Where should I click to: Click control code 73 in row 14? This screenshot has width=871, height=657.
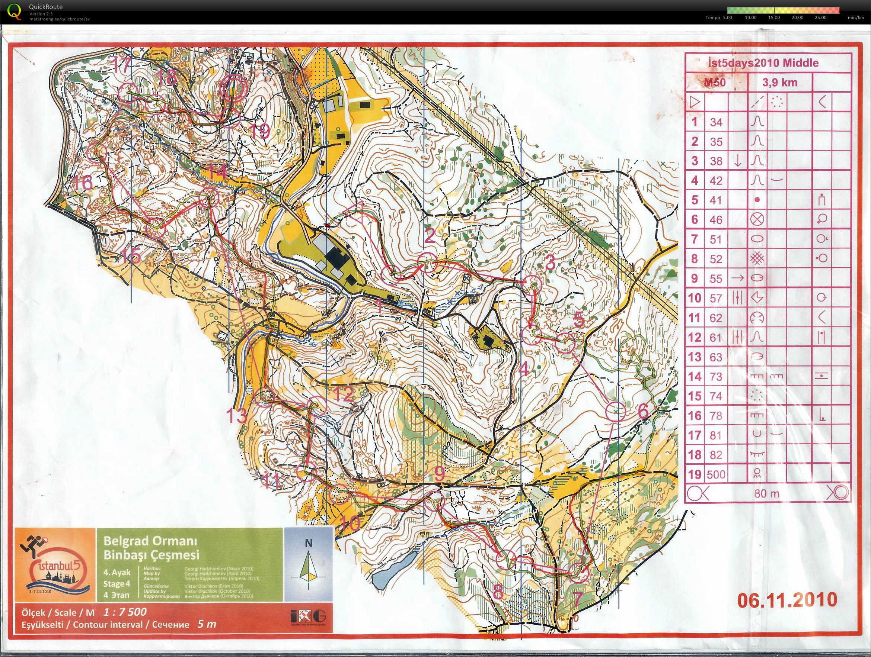(x=716, y=377)
